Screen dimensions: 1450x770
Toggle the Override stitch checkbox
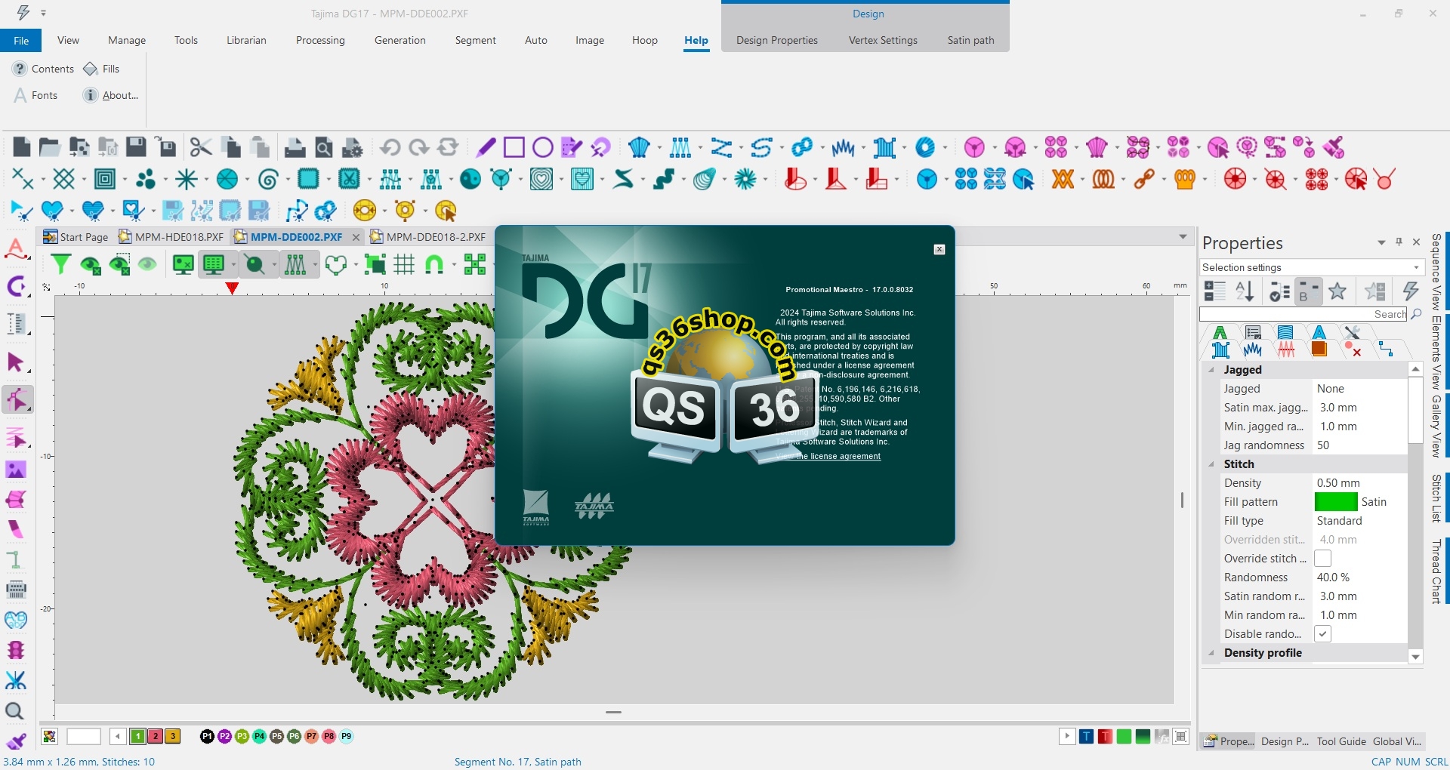tap(1322, 559)
